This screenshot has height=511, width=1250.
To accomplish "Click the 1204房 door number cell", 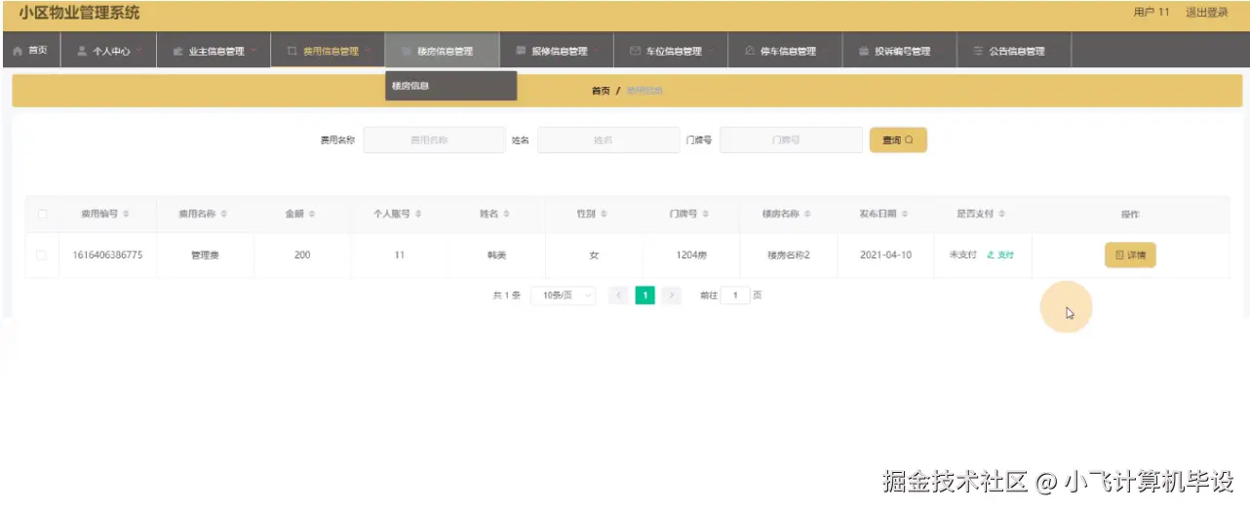I will pos(691,255).
